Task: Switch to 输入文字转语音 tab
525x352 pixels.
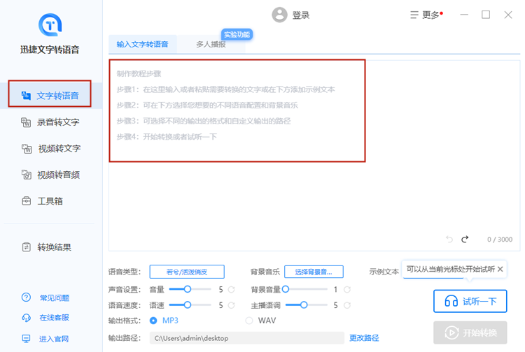Action: [x=143, y=44]
